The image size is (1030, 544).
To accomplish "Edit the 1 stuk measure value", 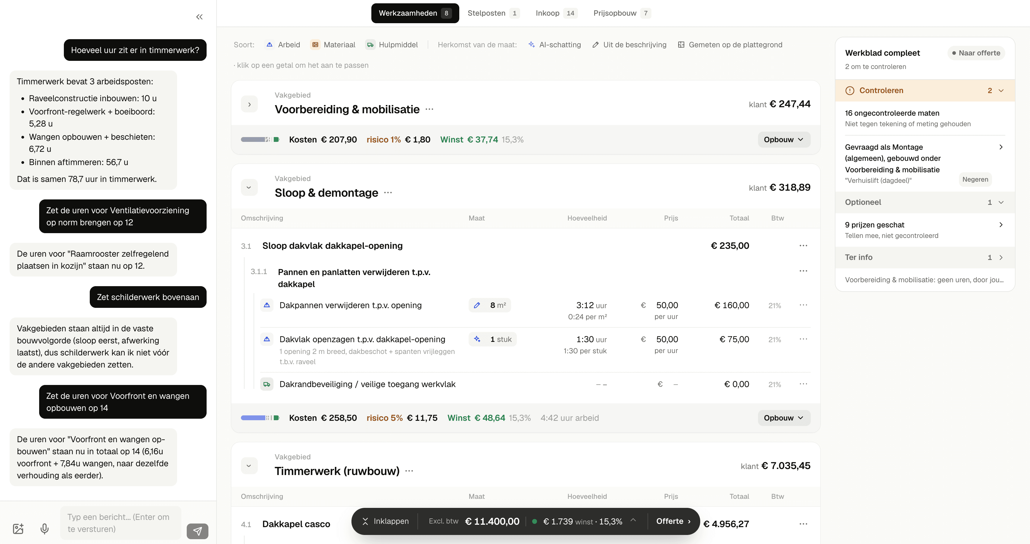I will pos(493,339).
